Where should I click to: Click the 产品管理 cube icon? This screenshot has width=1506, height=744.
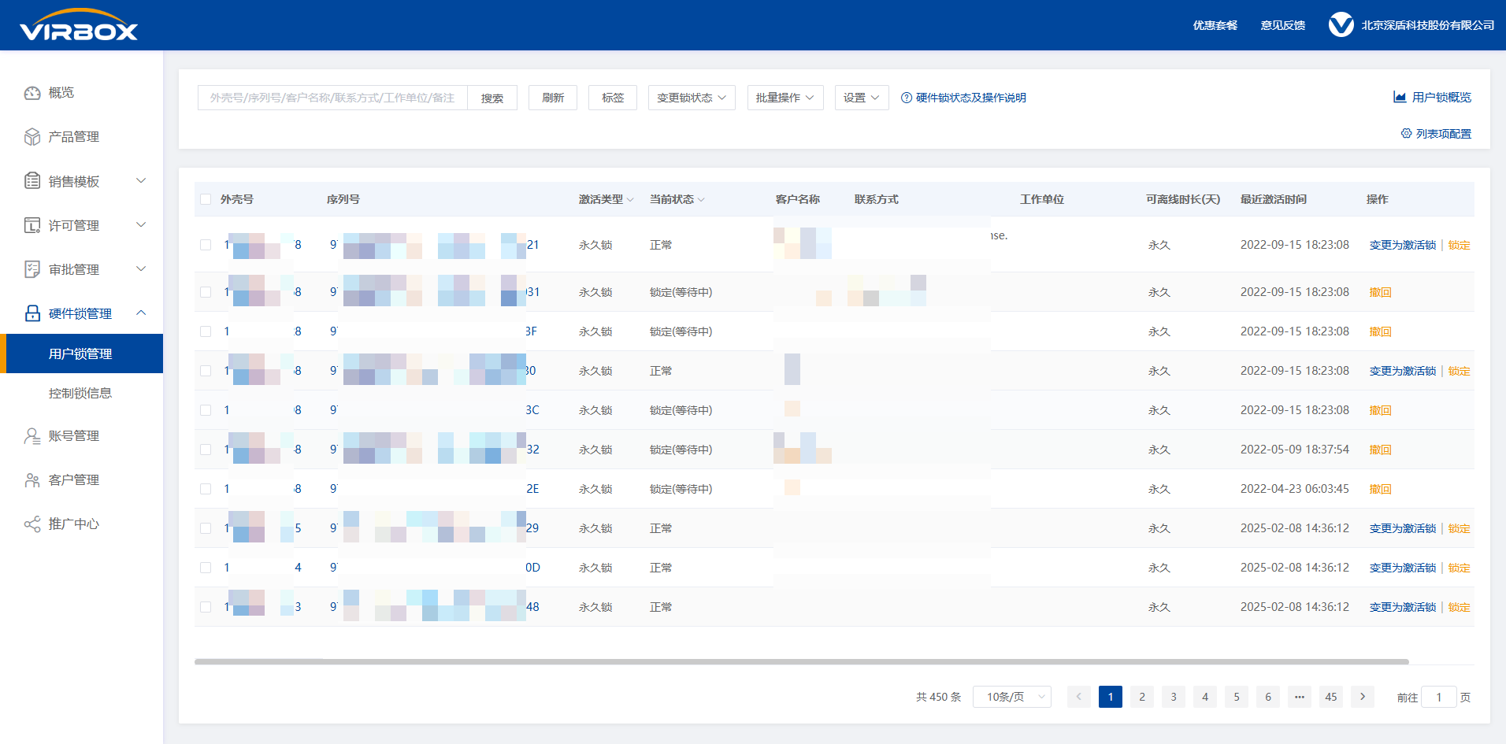pos(32,137)
